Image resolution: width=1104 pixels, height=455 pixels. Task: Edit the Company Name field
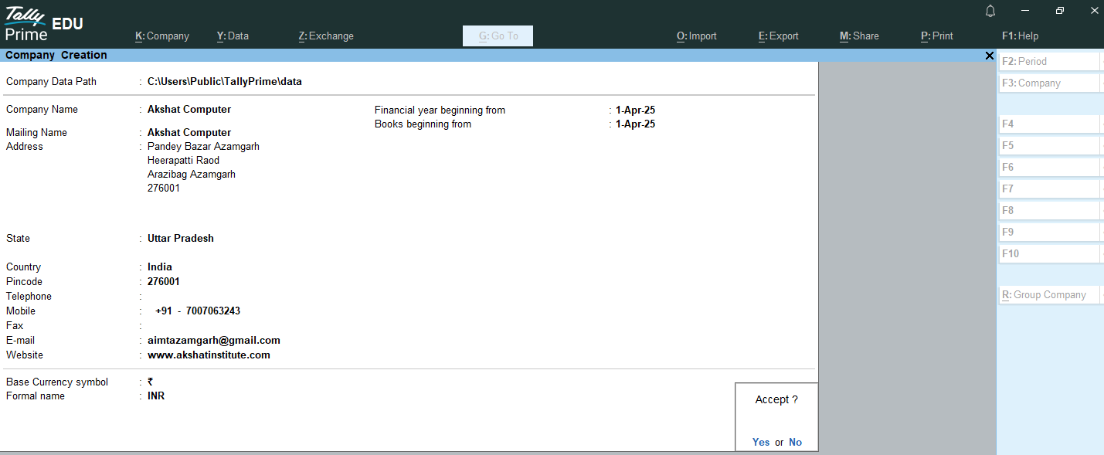(189, 110)
